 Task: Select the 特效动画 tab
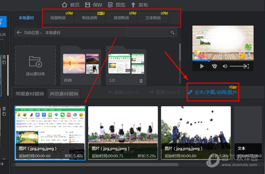90,18
